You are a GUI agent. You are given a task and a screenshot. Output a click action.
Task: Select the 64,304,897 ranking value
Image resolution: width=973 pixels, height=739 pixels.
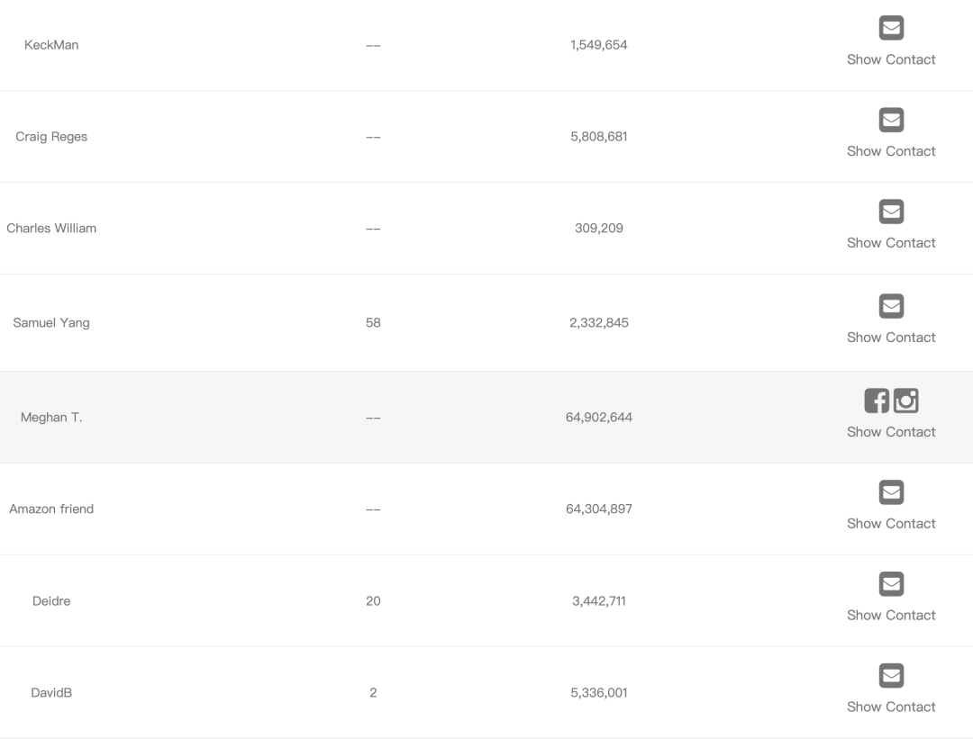point(599,509)
